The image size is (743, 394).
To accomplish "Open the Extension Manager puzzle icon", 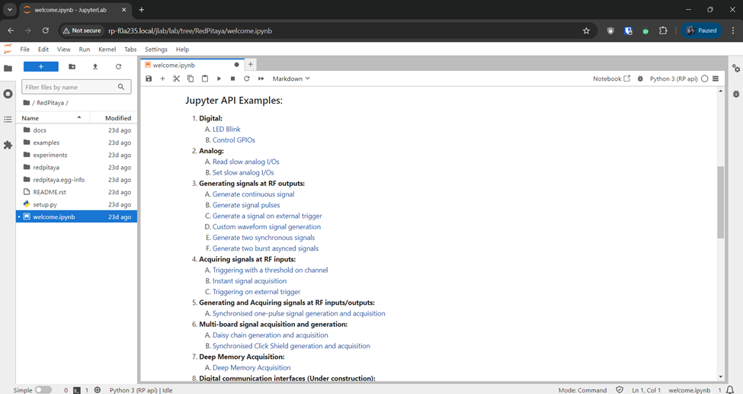I will point(8,145).
